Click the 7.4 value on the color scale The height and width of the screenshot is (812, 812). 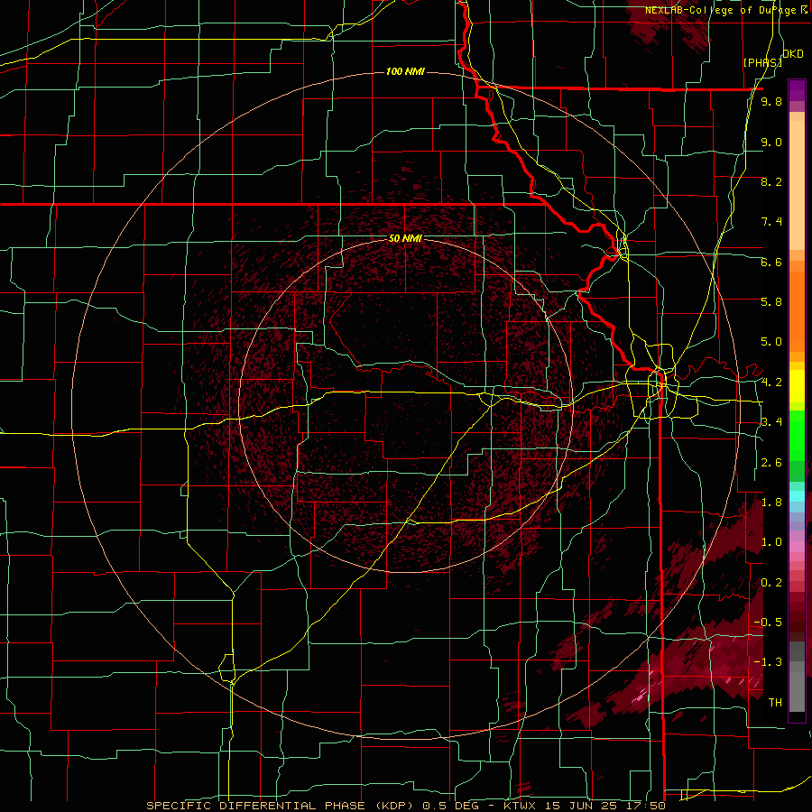pos(771,222)
